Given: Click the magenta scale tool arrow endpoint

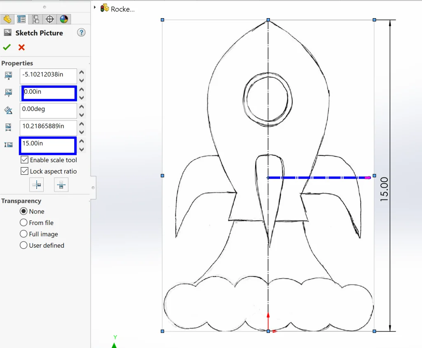Looking at the screenshot, I should (x=368, y=178).
